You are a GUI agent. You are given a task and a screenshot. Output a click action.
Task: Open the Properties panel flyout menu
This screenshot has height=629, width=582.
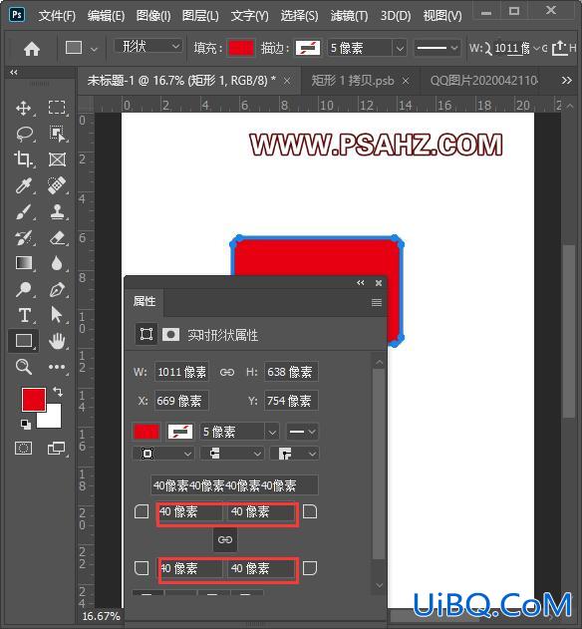click(x=377, y=302)
